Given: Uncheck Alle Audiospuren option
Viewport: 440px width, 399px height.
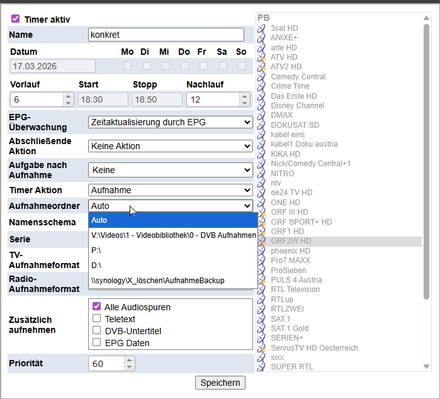Looking at the screenshot, I should pyautogui.click(x=97, y=307).
